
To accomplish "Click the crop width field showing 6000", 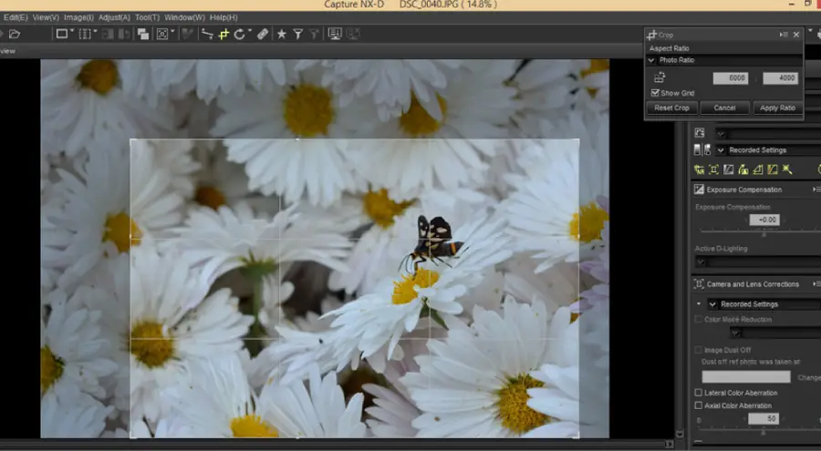I will (731, 78).
